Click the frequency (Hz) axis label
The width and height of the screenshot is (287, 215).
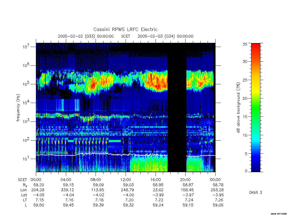click(18, 108)
